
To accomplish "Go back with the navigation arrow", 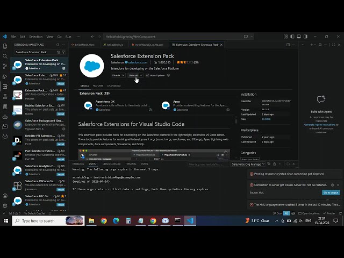I will 92,37.
